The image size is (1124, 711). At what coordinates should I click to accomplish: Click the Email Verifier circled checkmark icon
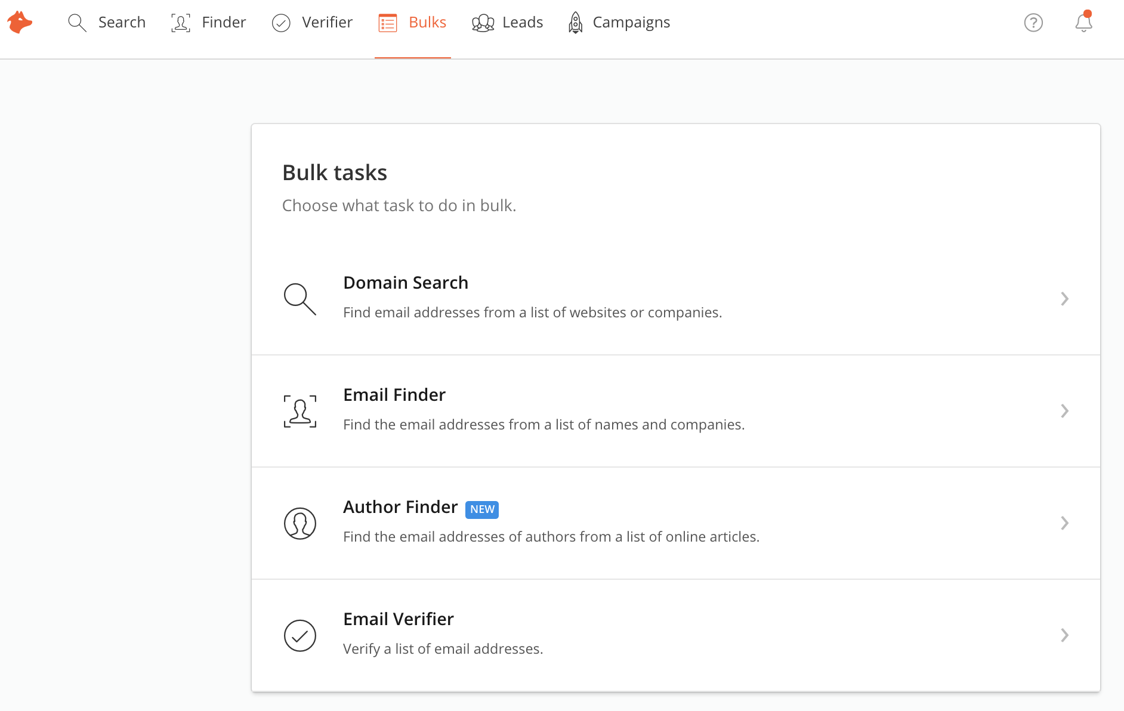point(300,635)
